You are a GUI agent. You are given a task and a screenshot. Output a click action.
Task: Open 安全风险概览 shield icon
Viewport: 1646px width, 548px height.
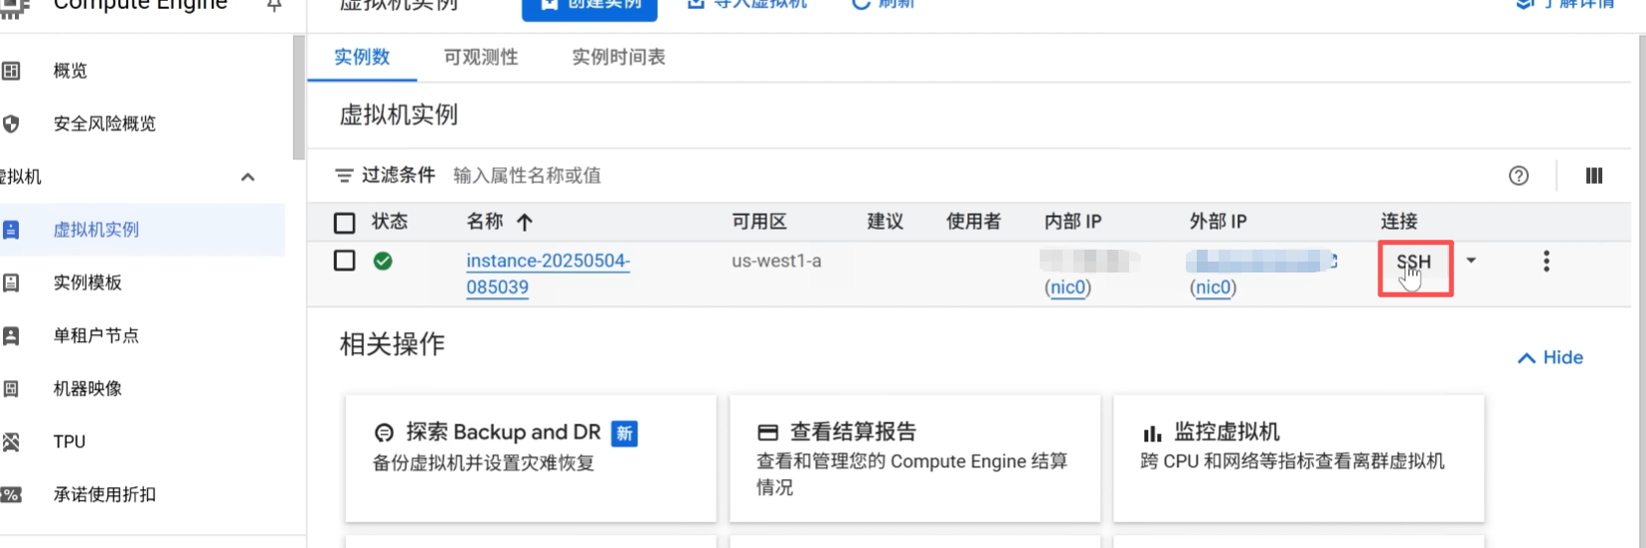pyautogui.click(x=11, y=123)
